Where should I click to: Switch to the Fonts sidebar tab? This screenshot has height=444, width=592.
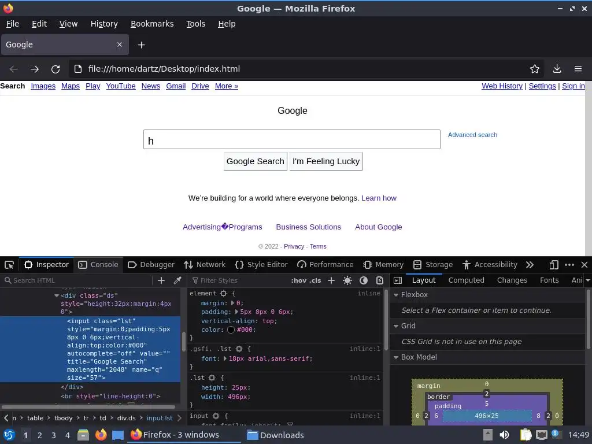click(549, 280)
